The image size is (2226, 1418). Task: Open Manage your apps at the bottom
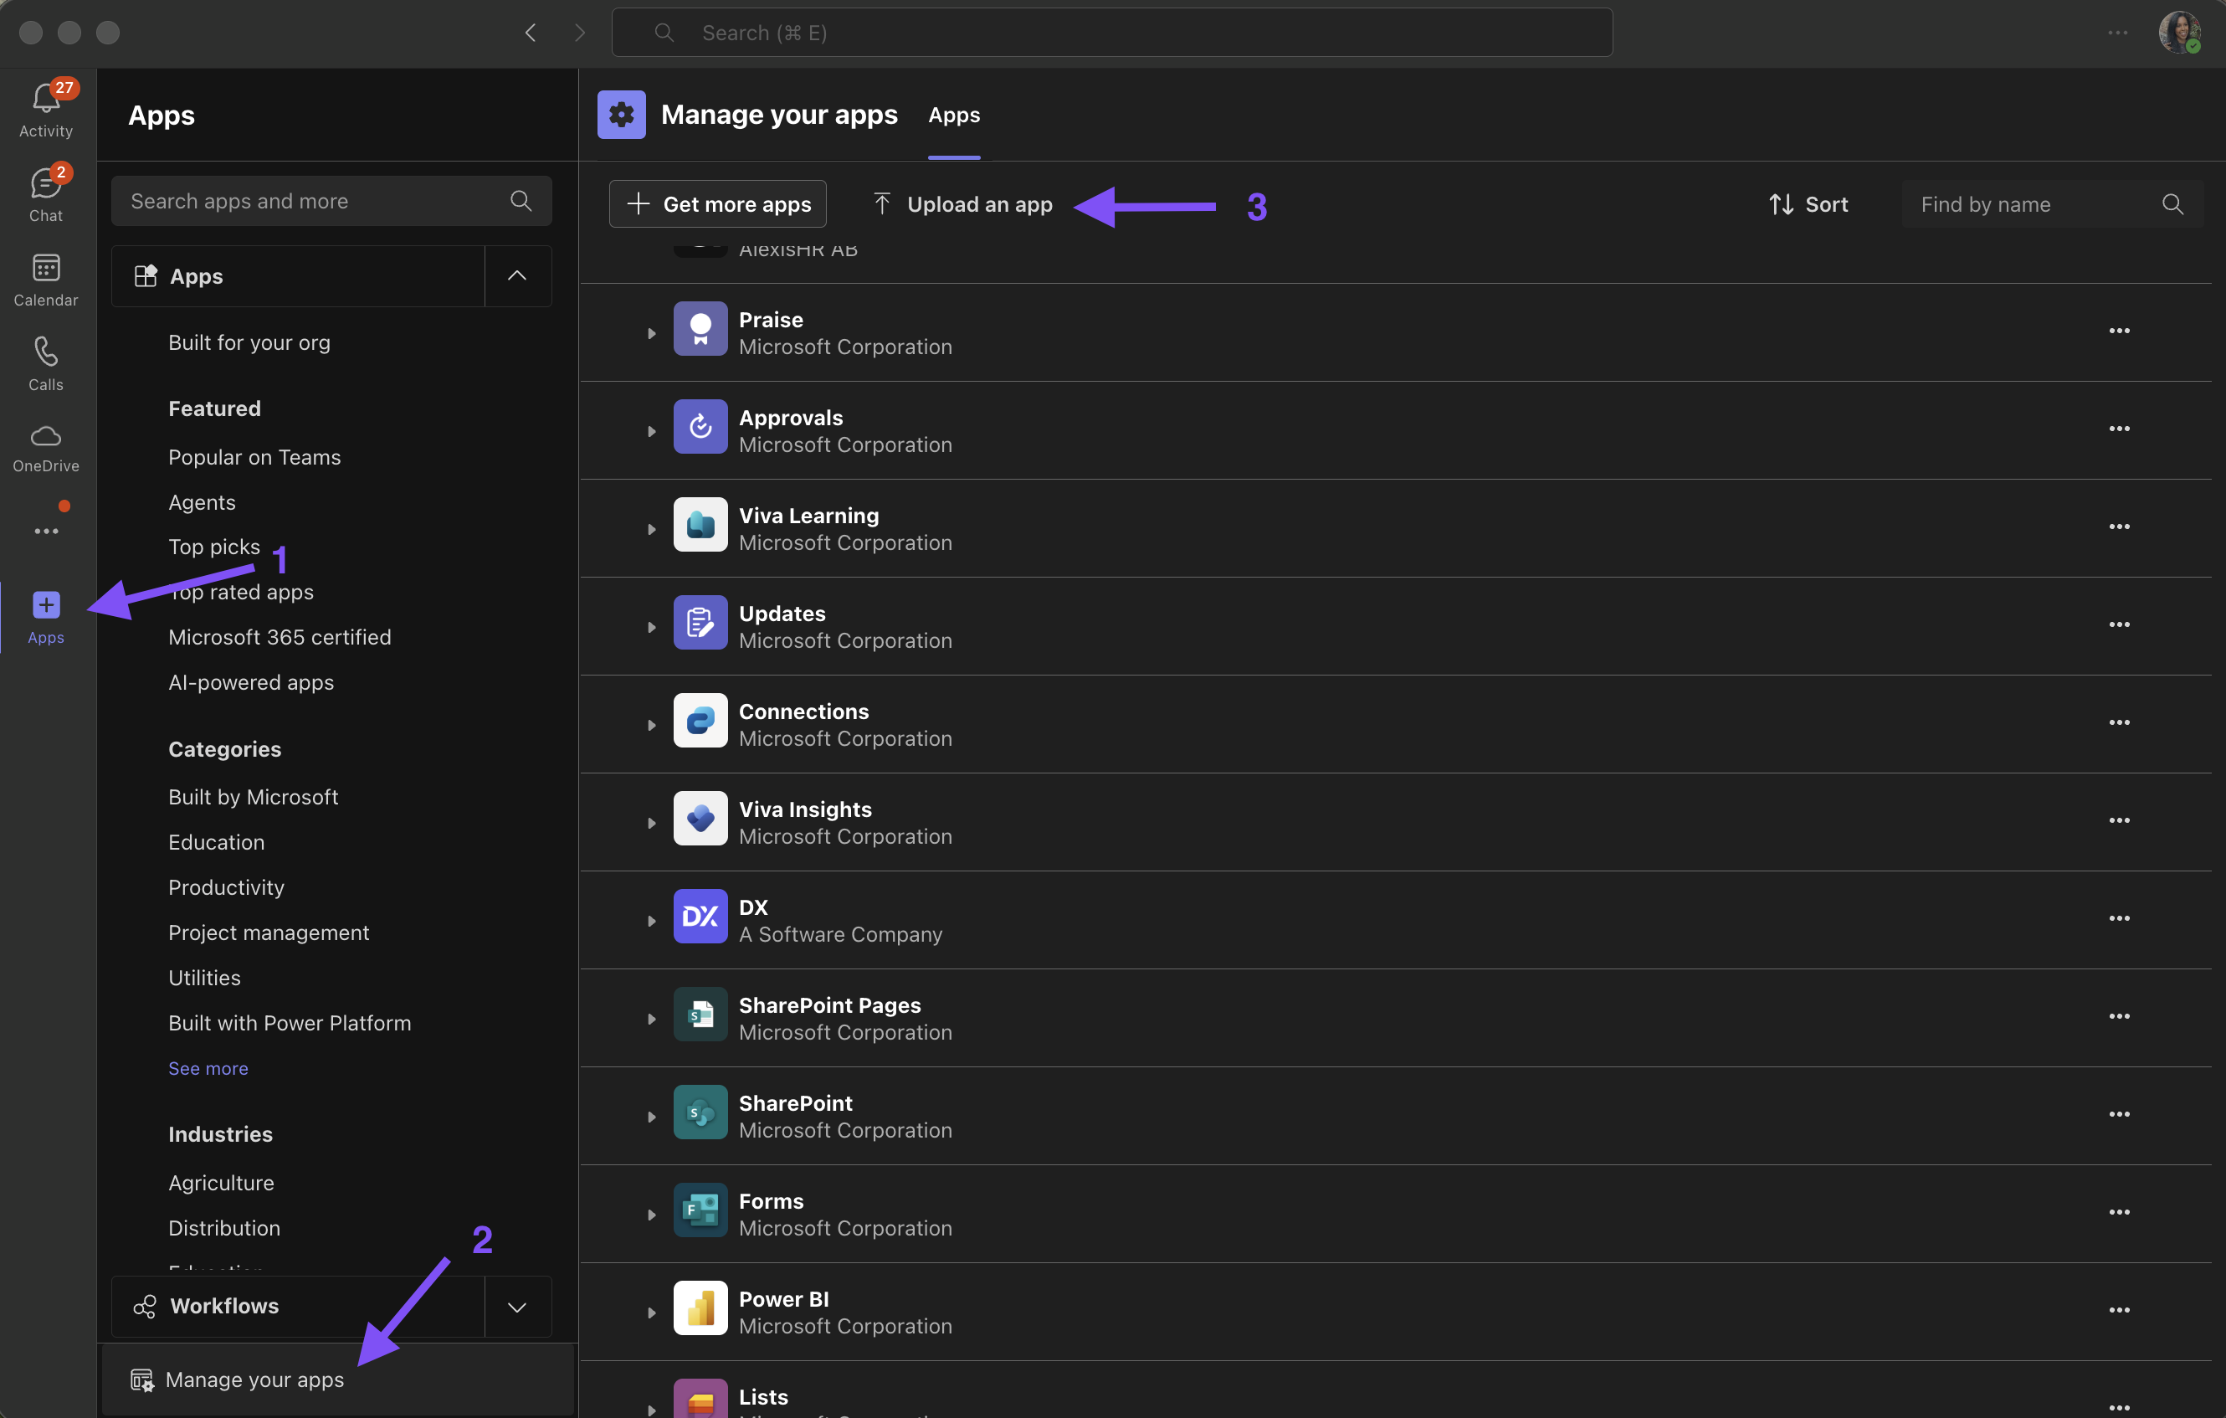click(254, 1379)
